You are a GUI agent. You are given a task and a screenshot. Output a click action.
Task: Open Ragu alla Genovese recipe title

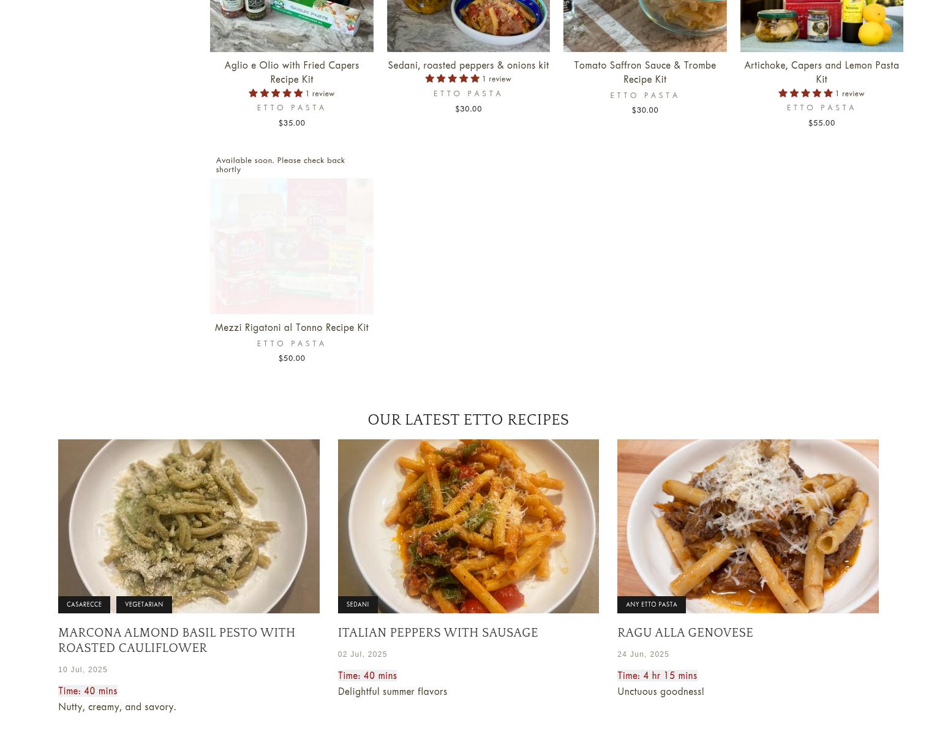(x=685, y=633)
